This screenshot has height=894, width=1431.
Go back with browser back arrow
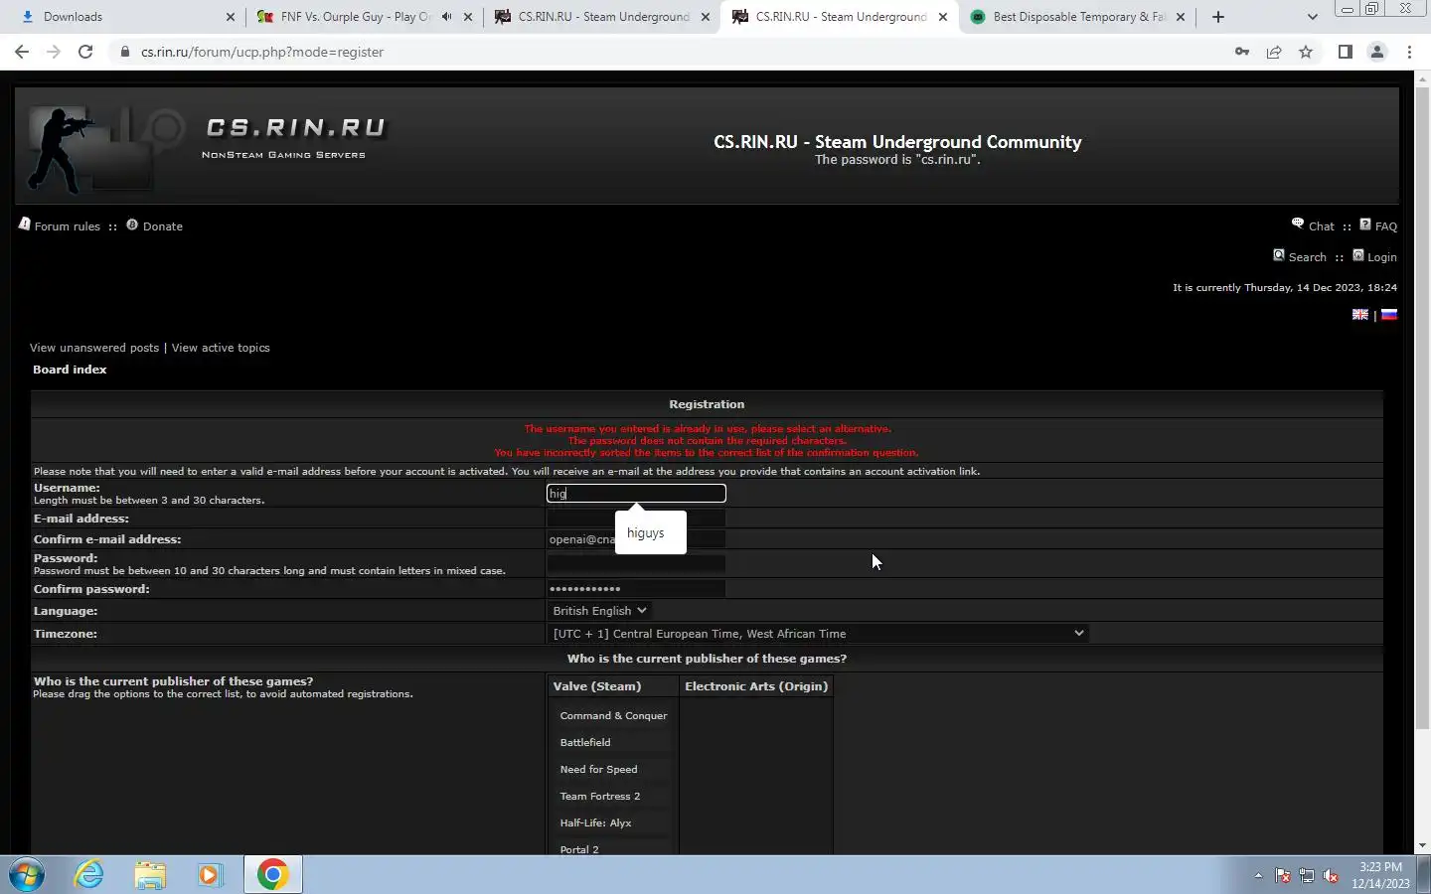[x=22, y=52]
